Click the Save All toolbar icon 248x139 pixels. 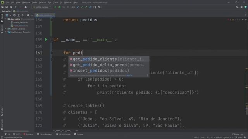coord(7,7)
